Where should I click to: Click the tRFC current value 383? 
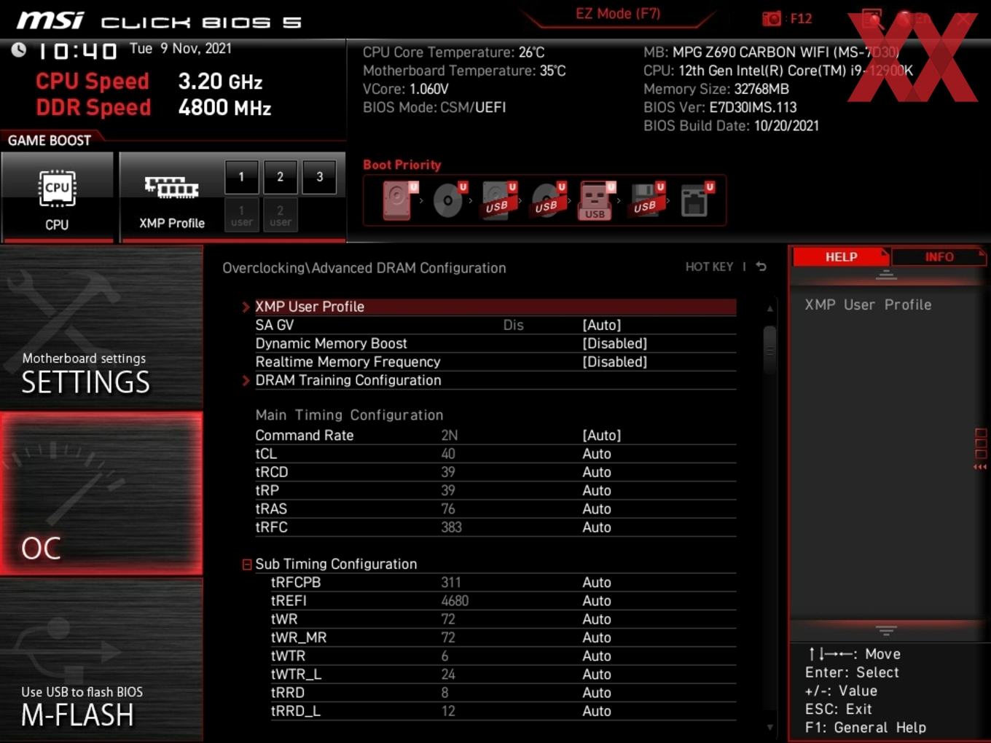pos(451,527)
